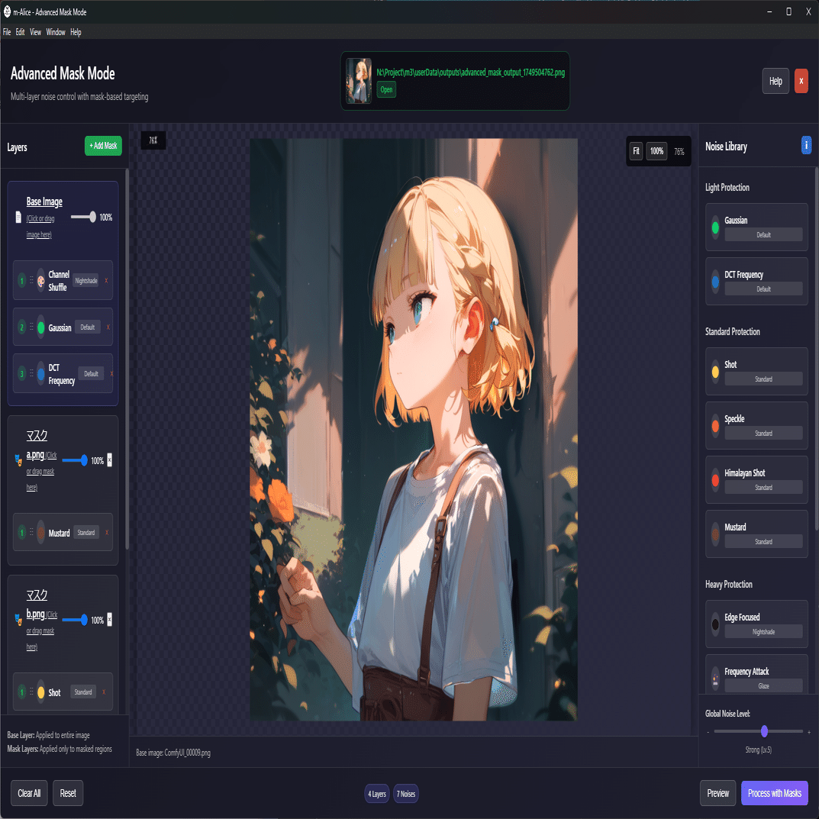Image resolution: width=819 pixels, height=819 pixels.
Task: Click the green Open button for output file
Action: tap(386, 89)
